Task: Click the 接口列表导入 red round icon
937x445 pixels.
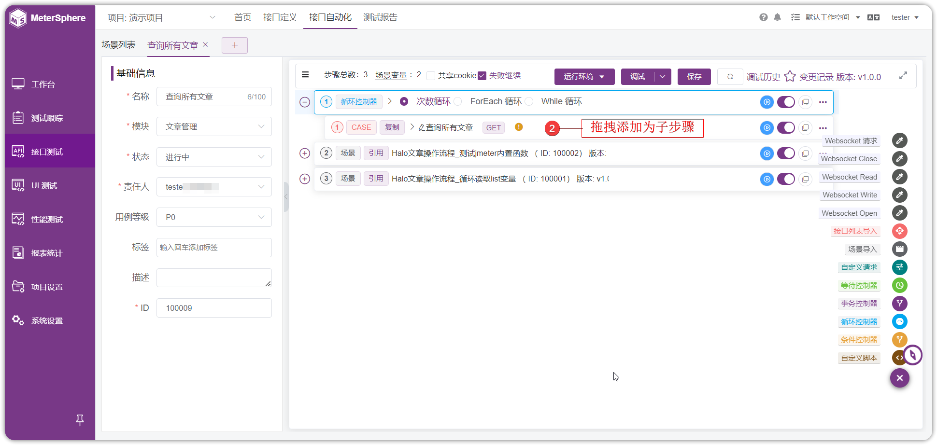Action: click(899, 231)
